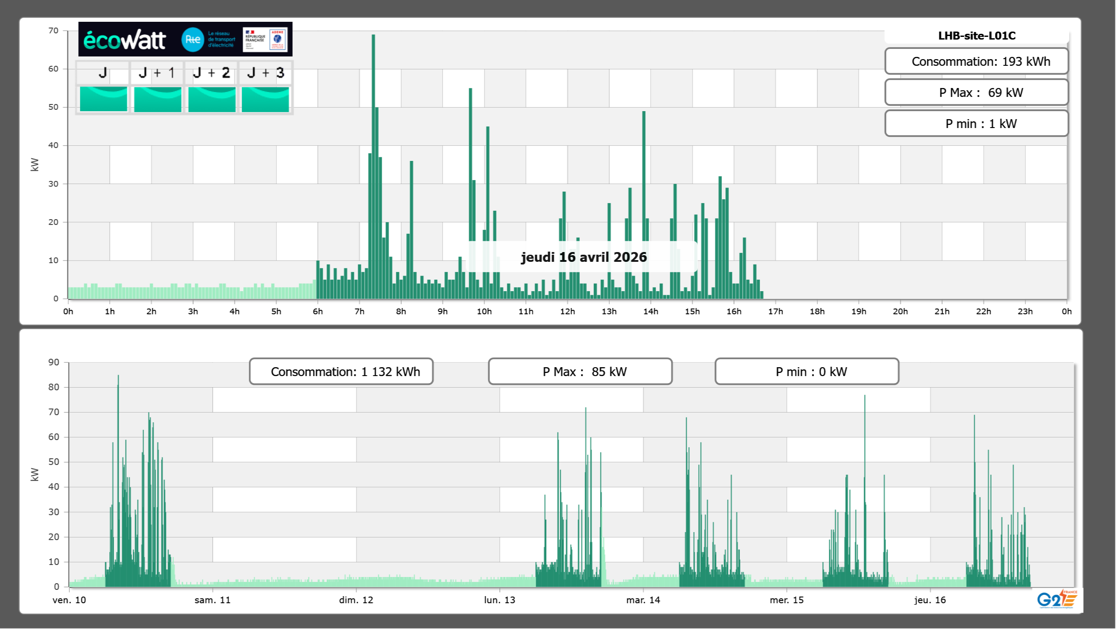The image size is (1116, 629).
Task: Click the G2E France logo
Action: 1056,599
